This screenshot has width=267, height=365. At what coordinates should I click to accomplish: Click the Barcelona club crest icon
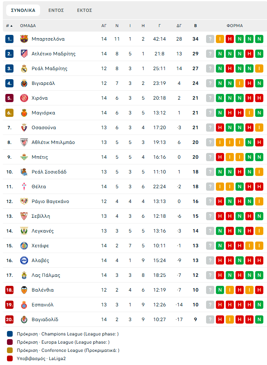[24, 39]
